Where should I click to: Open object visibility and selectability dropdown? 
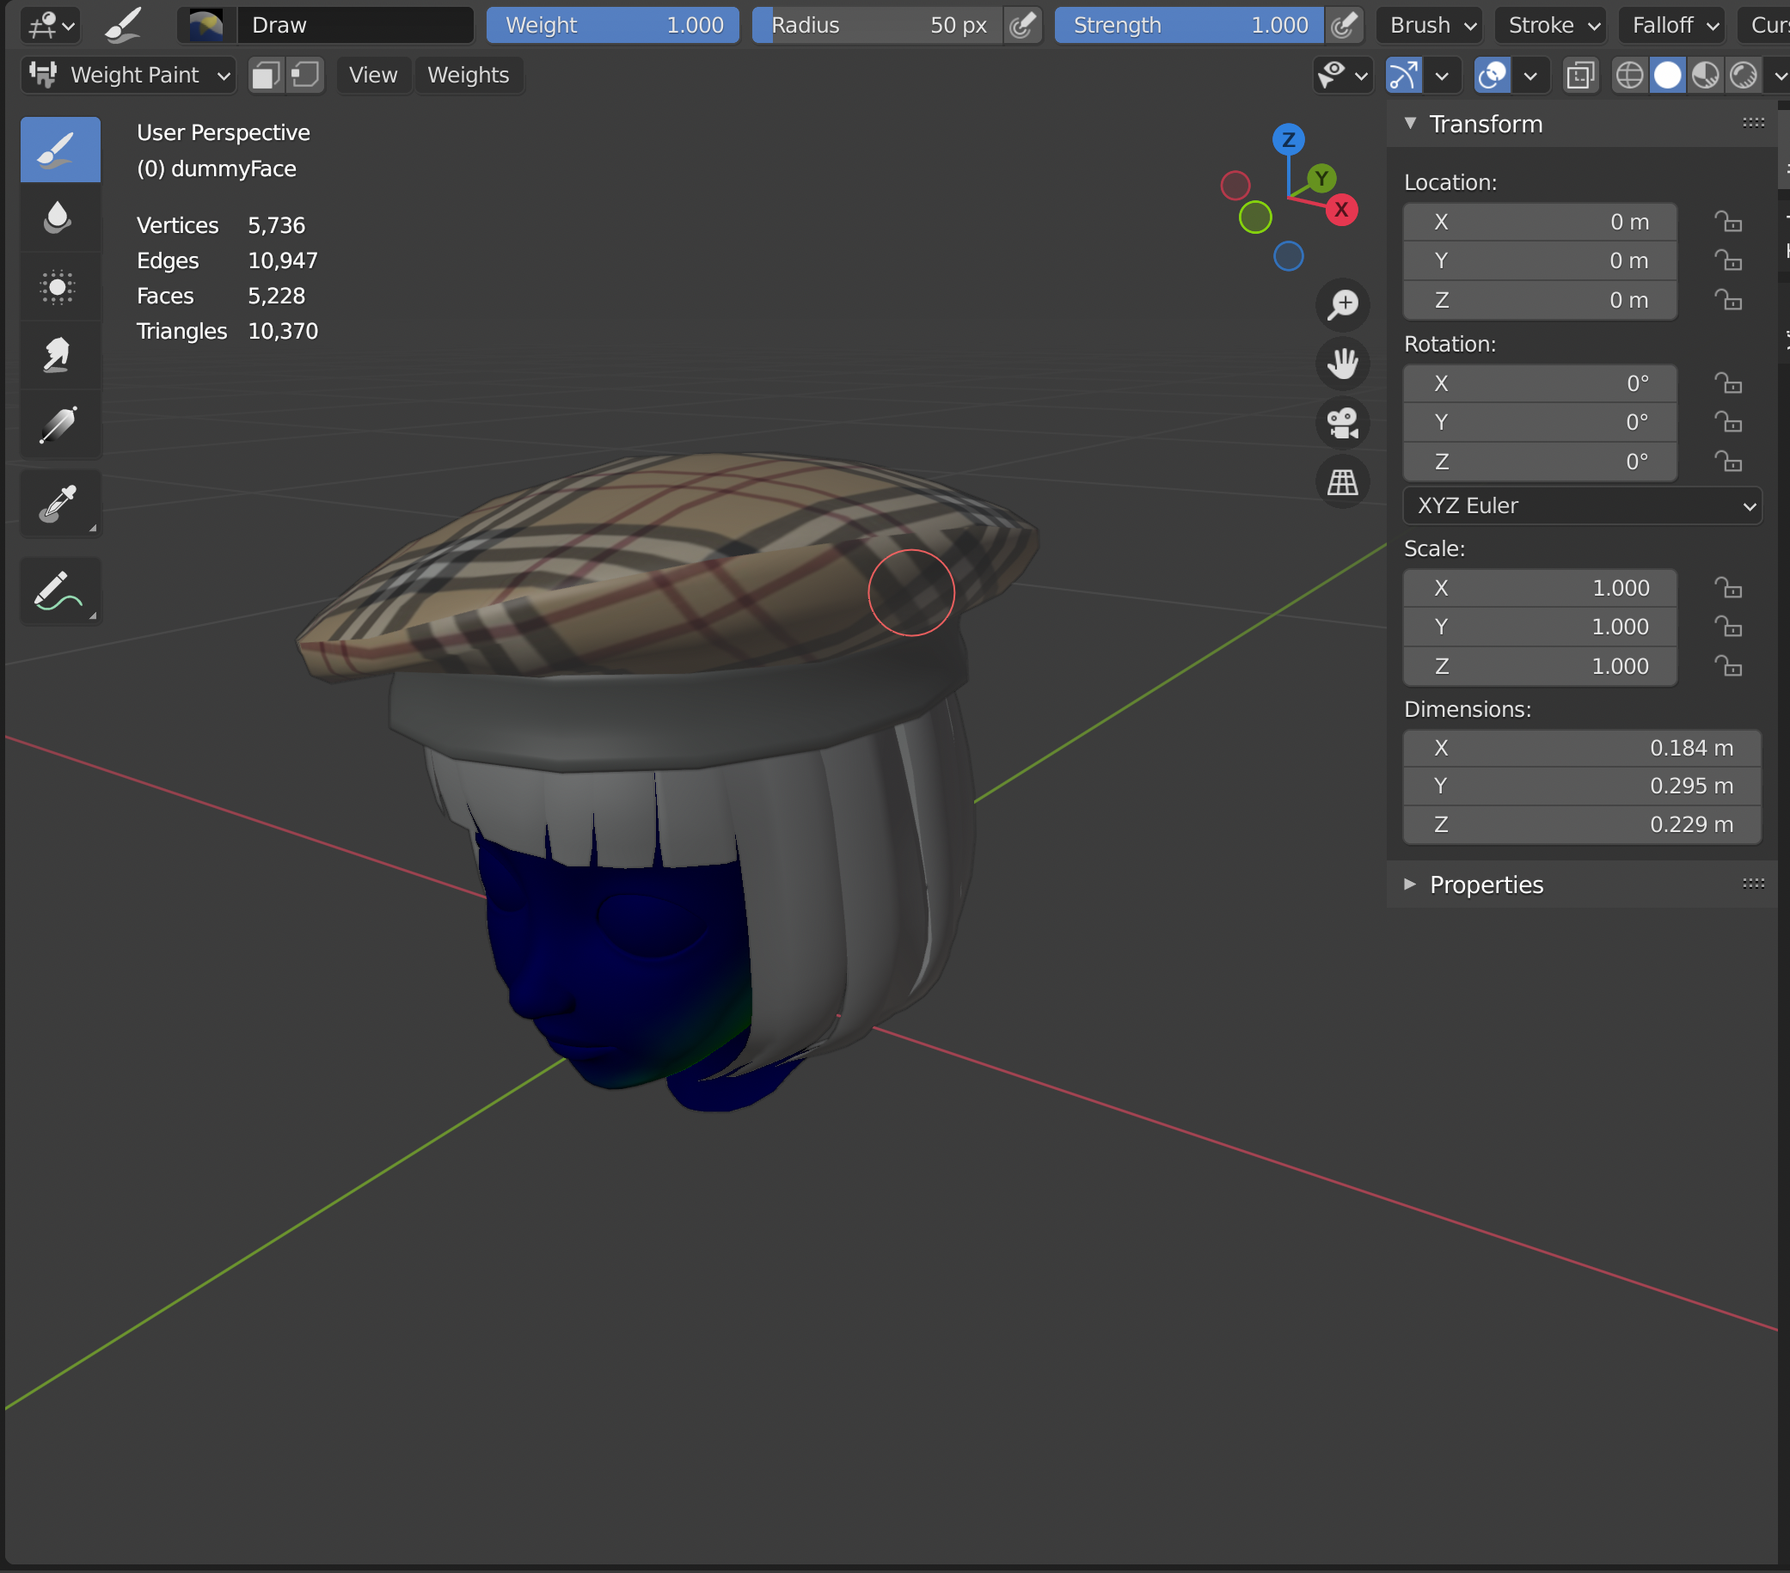point(1344,76)
